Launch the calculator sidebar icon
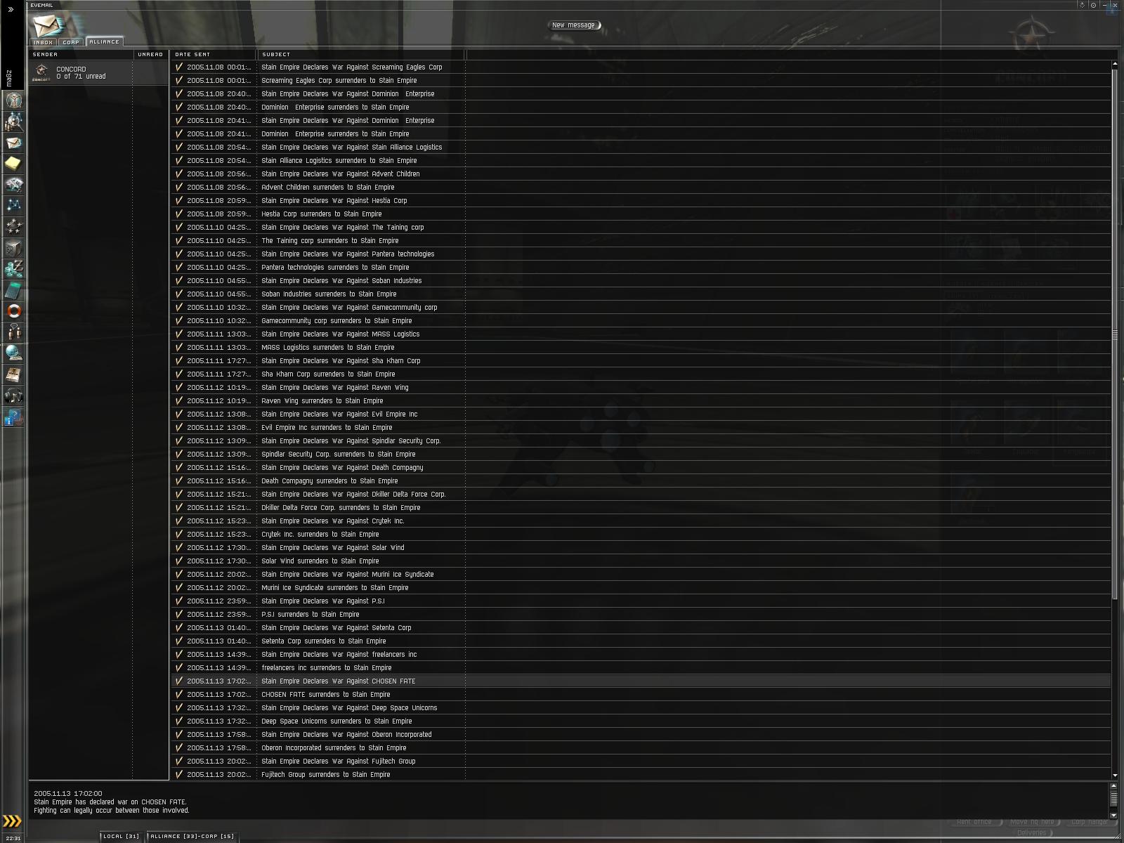 [13, 290]
